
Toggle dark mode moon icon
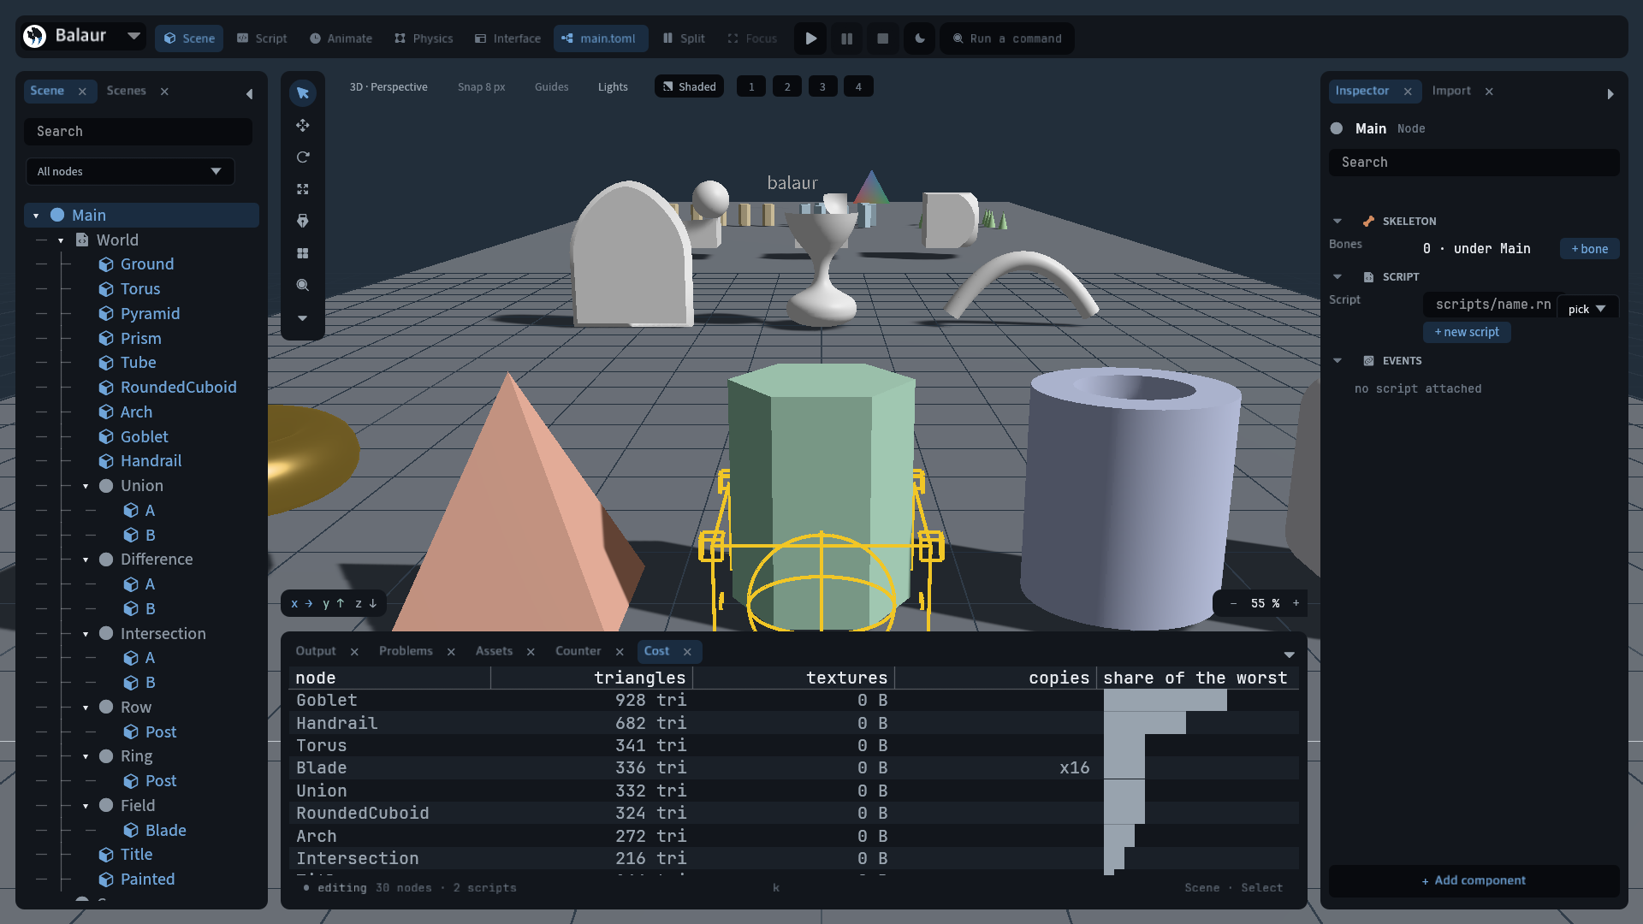[x=920, y=38]
